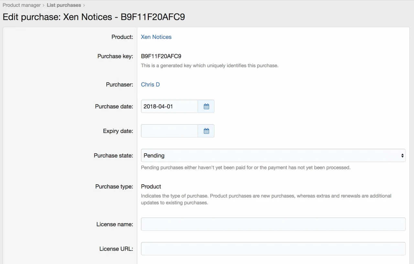Go to Product manager breadcrumb

[22, 5]
